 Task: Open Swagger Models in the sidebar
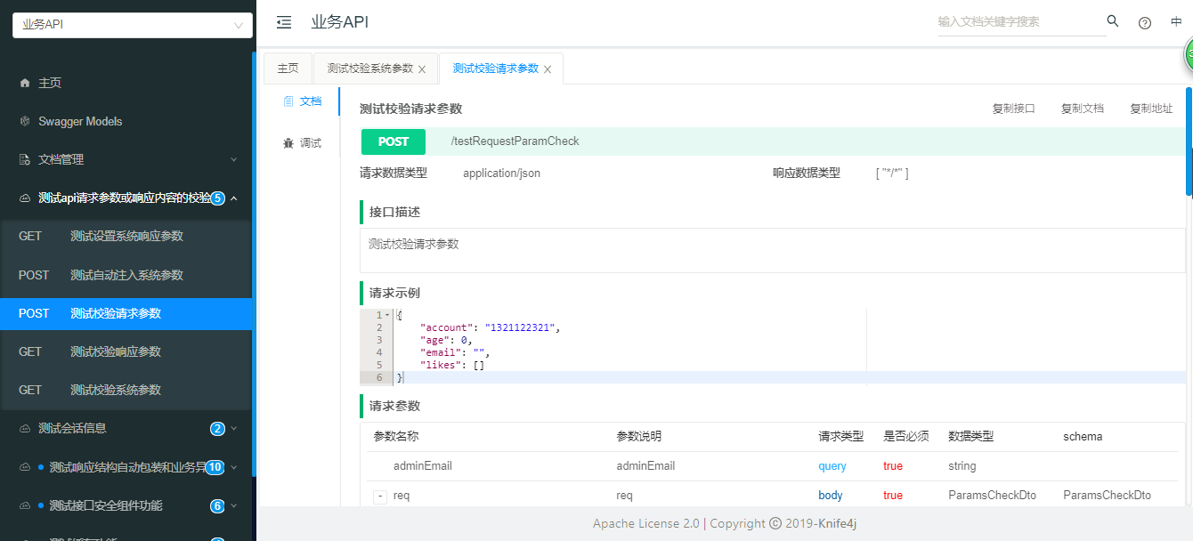[x=126, y=121]
